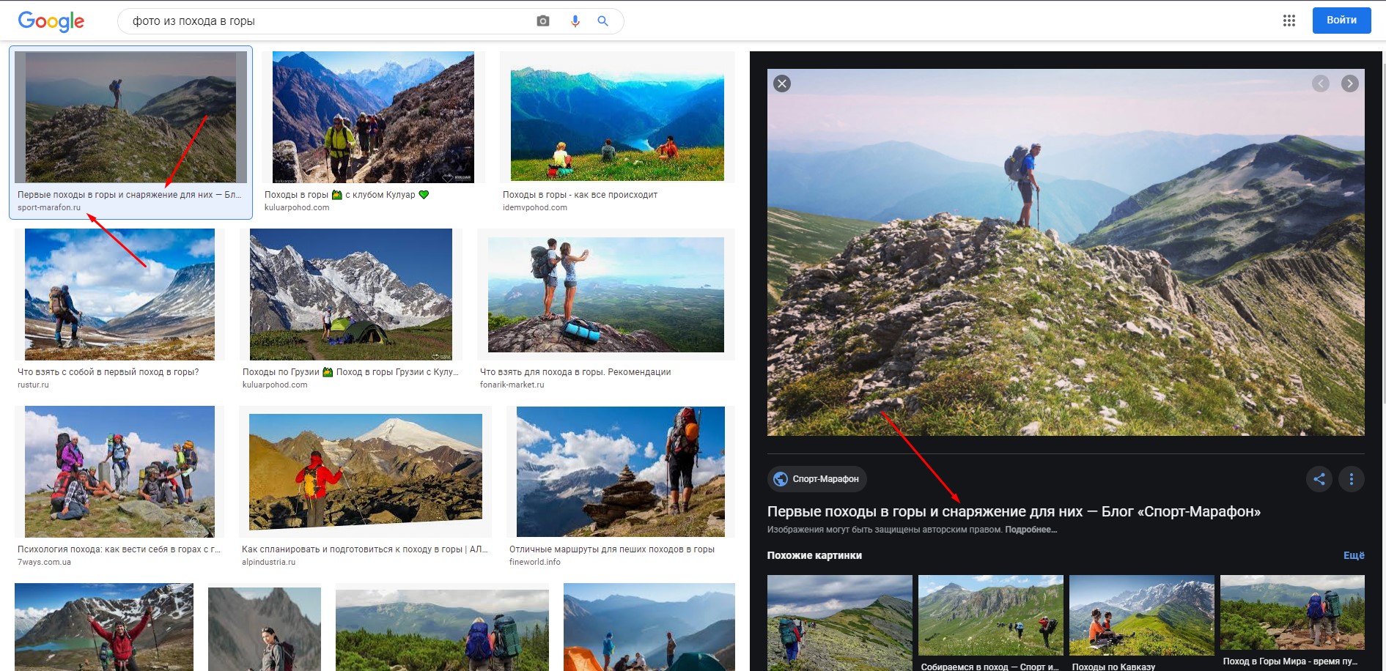1386x671 pixels.
Task: Open the Спорт-Марафон source chip
Action: pos(817,479)
